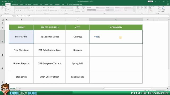This screenshot has height=95, width=170.
Task: Save the workbook from the Quick Access toolbar
Action: [2, 2]
